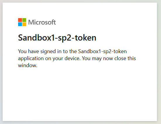Click 'Sandbox1-sp2-token' inside the message paragraph
The height and width of the screenshot is (124, 161).
click(102, 51)
